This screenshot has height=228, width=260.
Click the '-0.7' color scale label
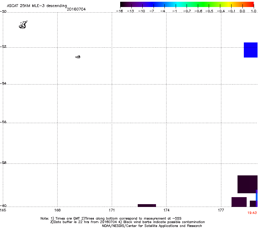[x=187, y=11]
